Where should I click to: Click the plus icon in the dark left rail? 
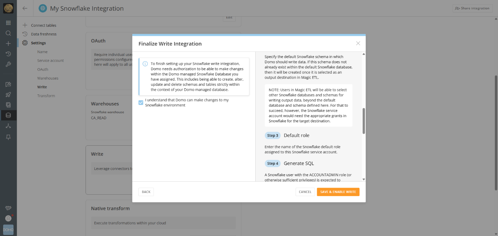point(8,44)
